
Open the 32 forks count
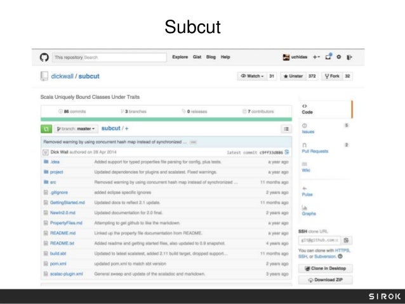(x=347, y=76)
